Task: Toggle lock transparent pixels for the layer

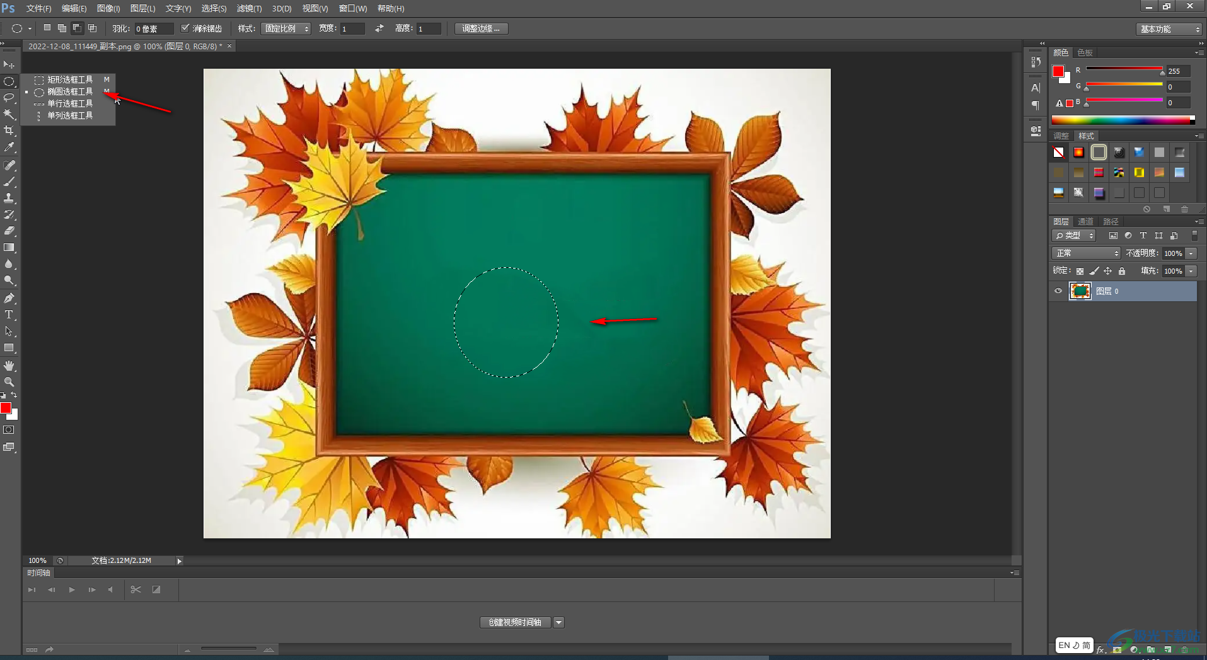Action: tap(1080, 271)
